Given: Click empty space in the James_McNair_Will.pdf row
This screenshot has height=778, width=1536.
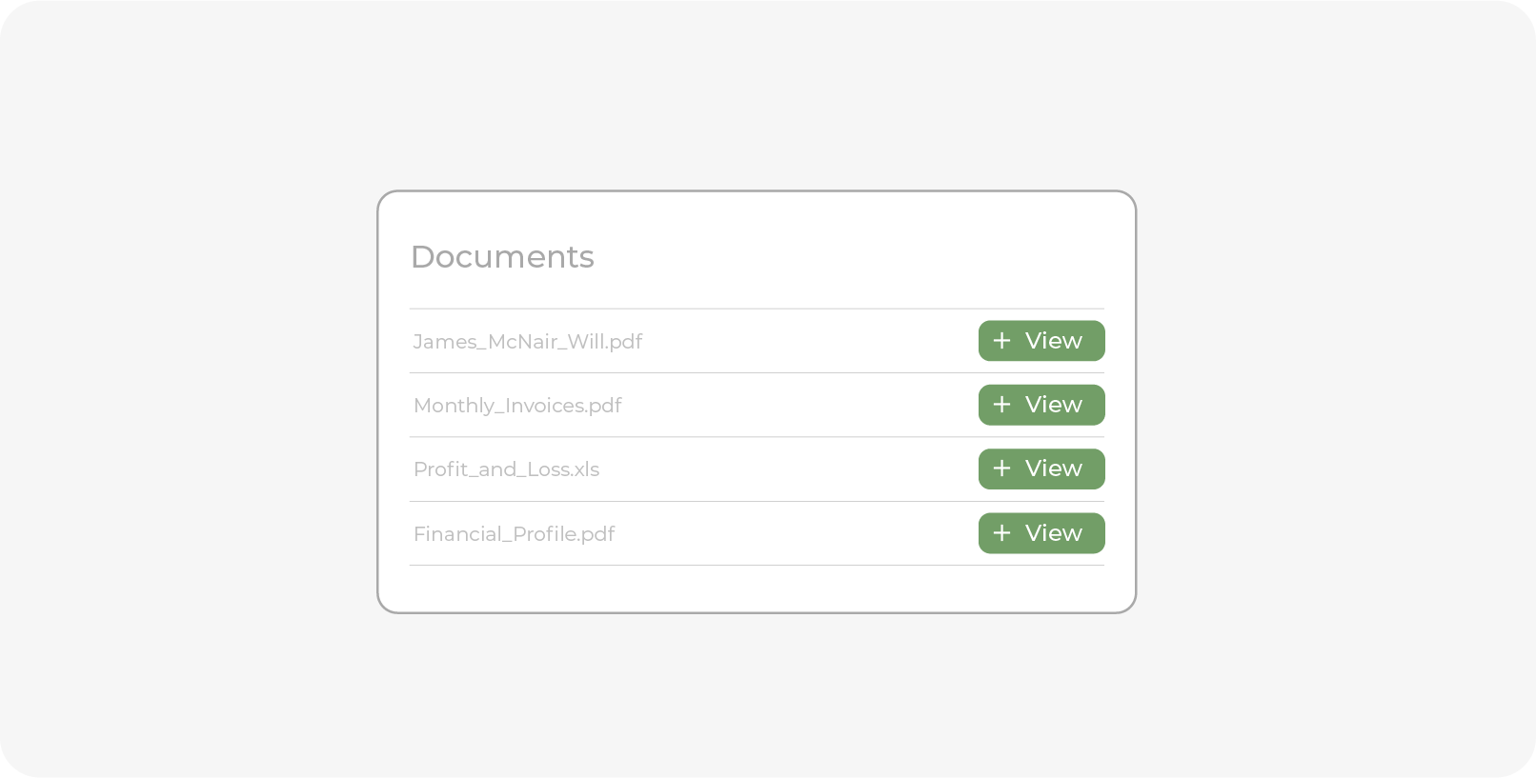Looking at the screenshot, I should pos(810,341).
